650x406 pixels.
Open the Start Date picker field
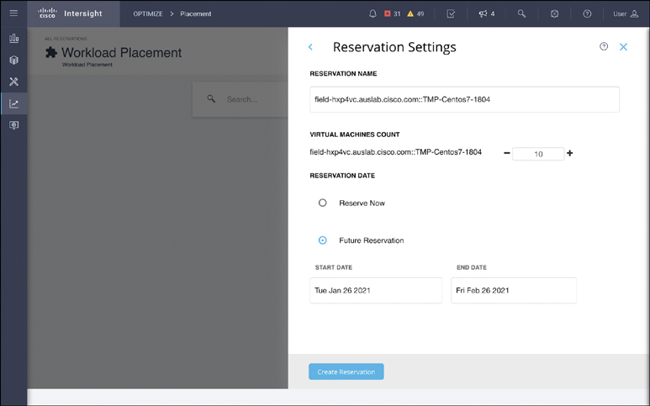[375, 290]
